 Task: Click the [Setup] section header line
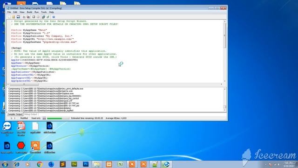click(x=16, y=48)
